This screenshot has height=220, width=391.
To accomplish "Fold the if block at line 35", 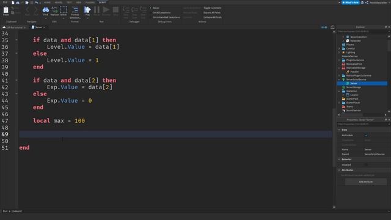I will point(16,40).
